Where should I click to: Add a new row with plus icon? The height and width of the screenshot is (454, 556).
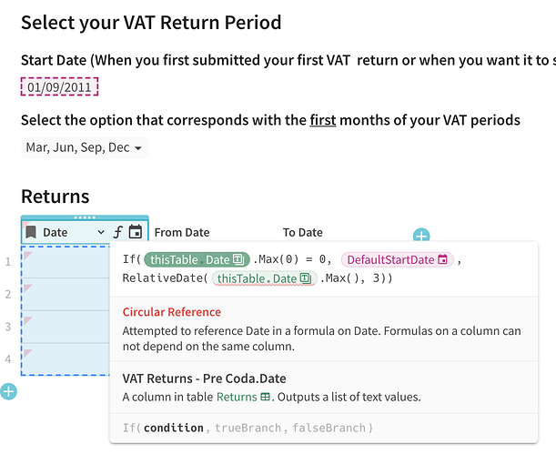(x=8, y=392)
